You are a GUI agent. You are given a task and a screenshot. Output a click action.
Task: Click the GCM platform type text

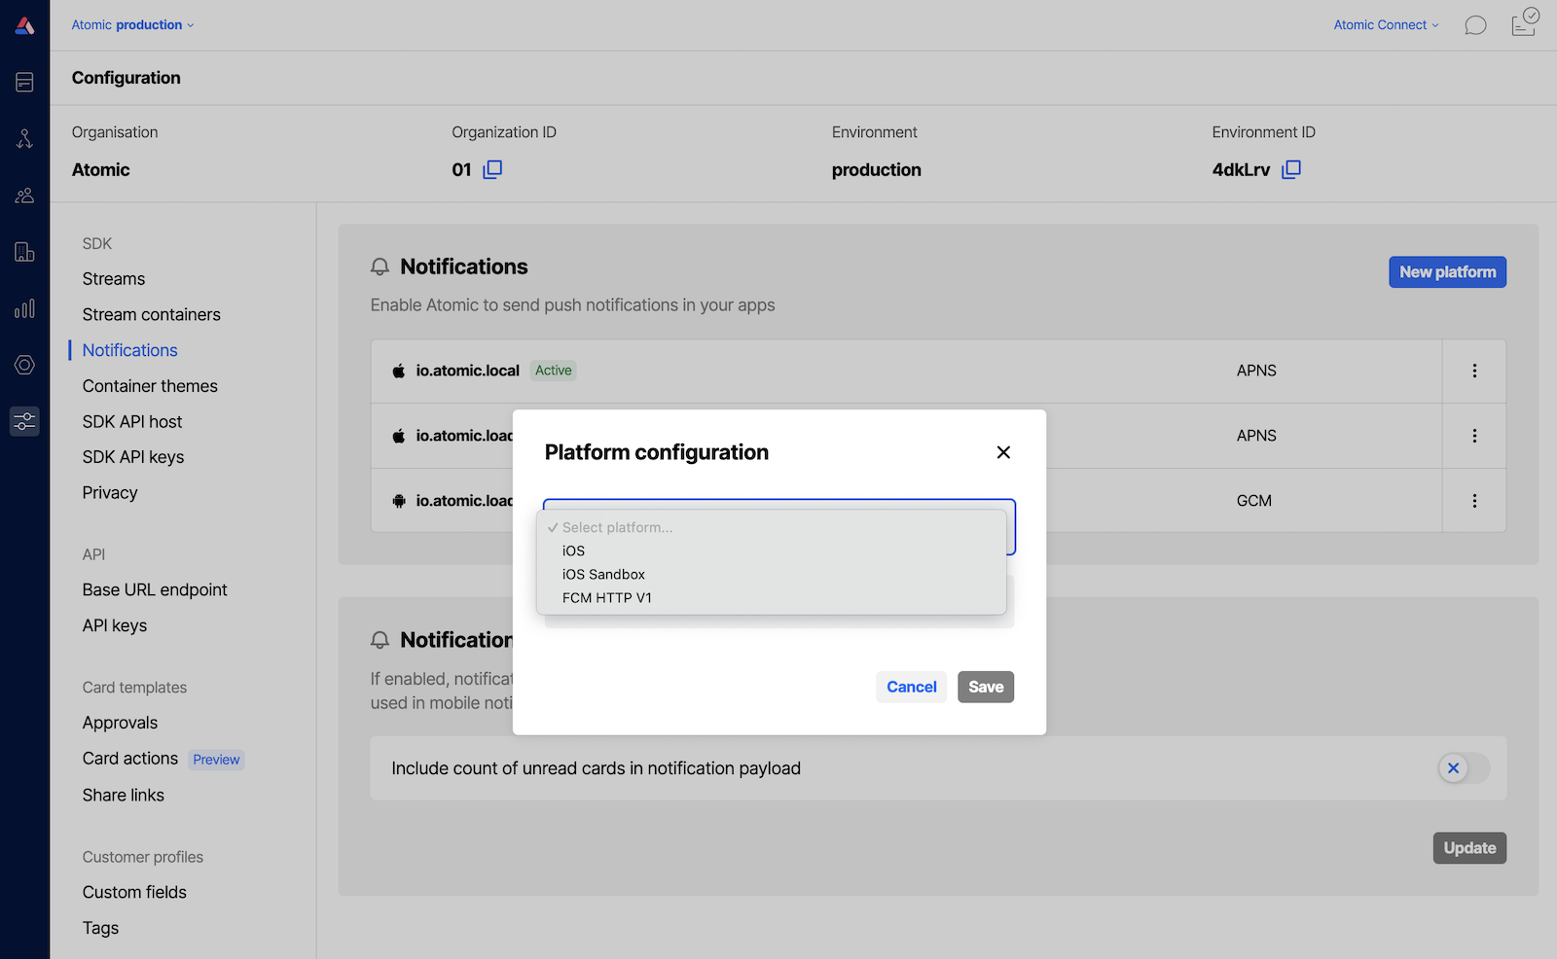(1254, 501)
